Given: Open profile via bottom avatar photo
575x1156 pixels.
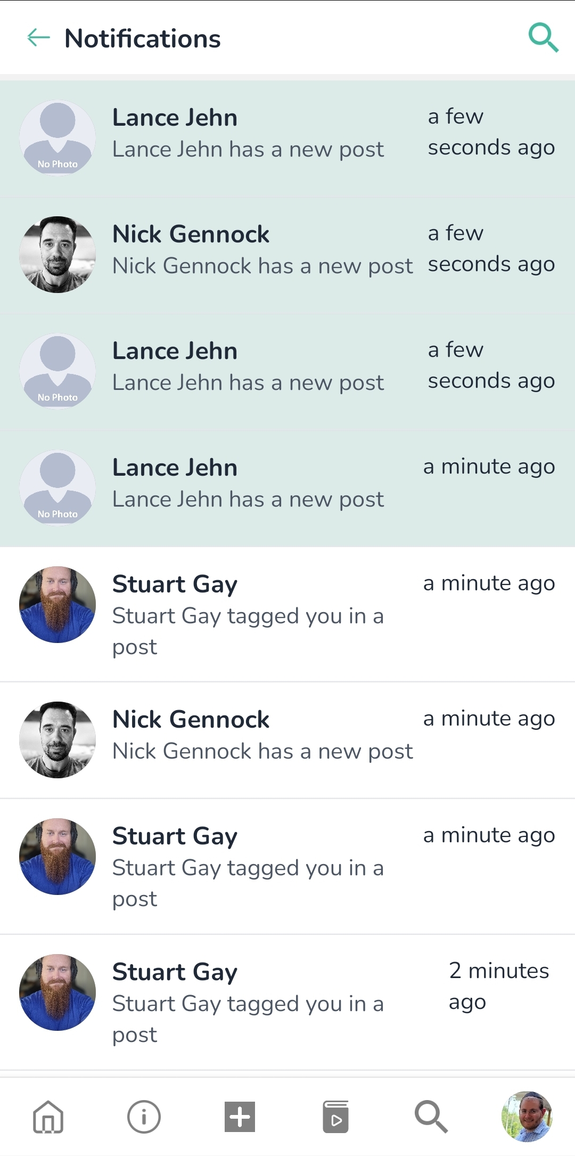Looking at the screenshot, I should click(x=527, y=1117).
